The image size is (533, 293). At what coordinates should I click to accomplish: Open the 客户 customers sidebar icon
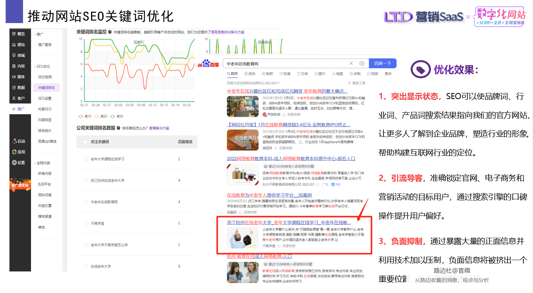click(x=14, y=98)
